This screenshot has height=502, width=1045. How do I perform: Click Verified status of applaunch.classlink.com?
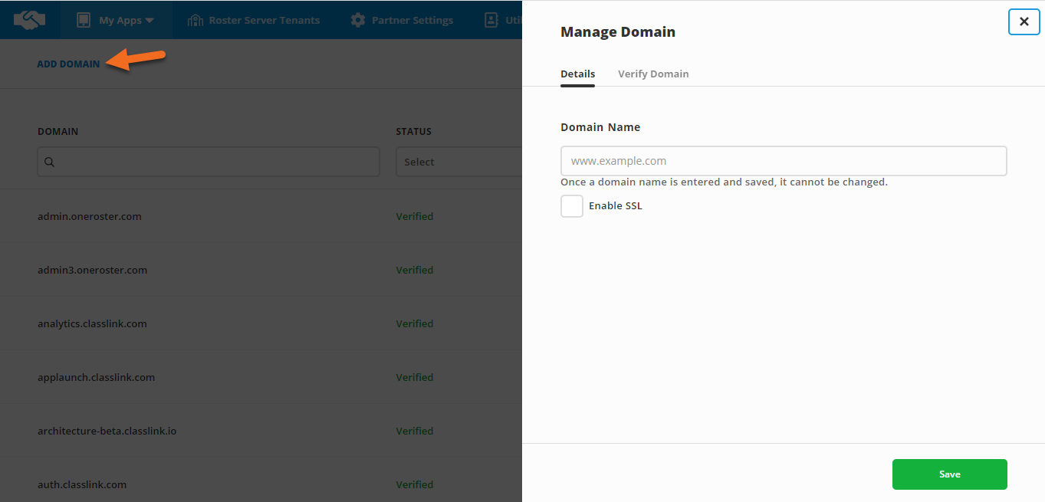415,377
